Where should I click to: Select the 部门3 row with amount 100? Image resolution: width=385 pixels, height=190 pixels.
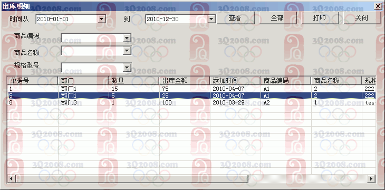pos(191,102)
